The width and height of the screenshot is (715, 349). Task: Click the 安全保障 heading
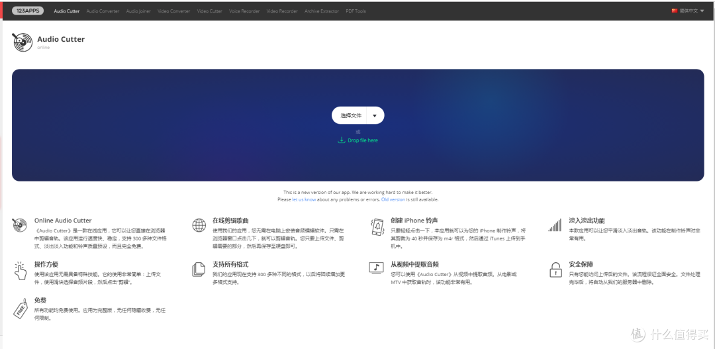point(581,264)
